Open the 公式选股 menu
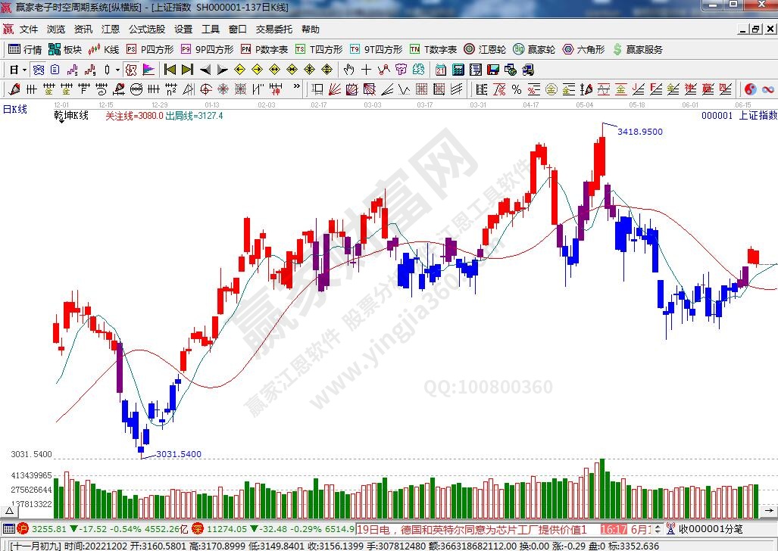Viewport: 778px width, 551px height. [x=146, y=30]
